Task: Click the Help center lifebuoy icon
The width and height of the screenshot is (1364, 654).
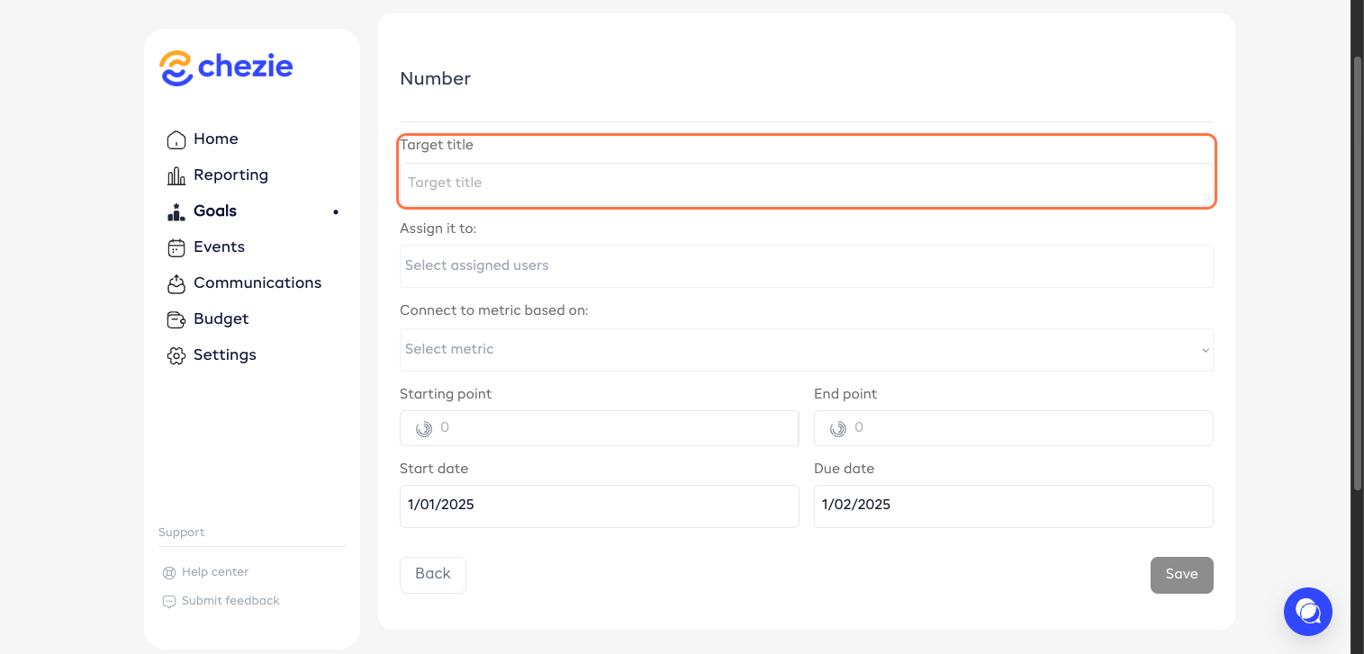Action: (x=168, y=572)
